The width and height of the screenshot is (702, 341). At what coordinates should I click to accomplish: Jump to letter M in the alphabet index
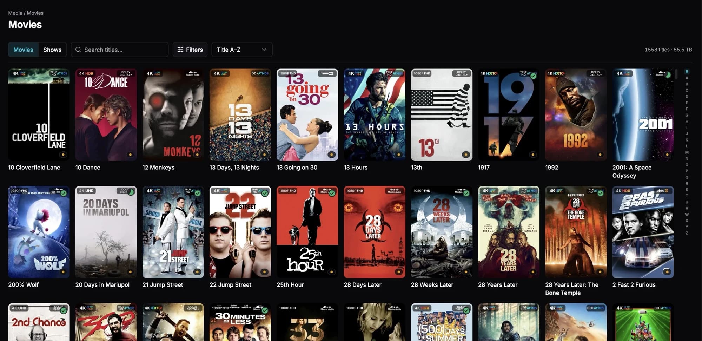tap(687, 152)
